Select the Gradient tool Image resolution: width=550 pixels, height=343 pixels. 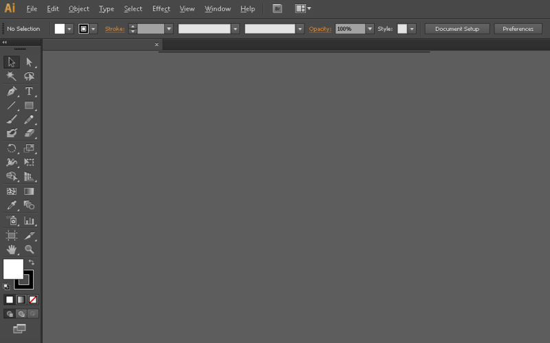click(x=29, y=191)
